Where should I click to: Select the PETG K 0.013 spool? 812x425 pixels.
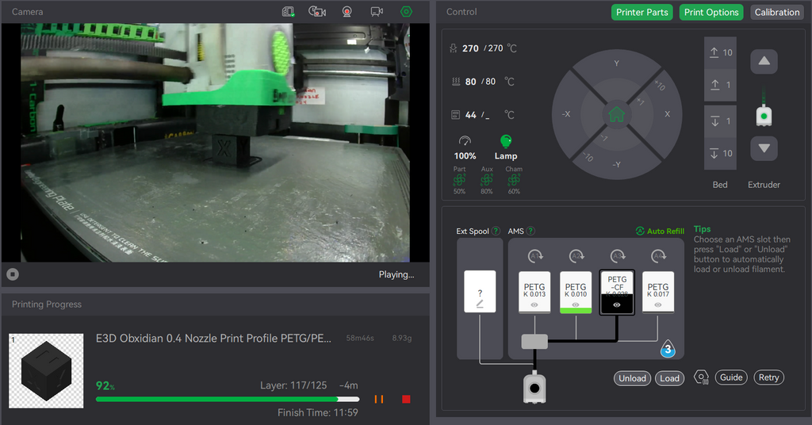[x=534, y=292]
